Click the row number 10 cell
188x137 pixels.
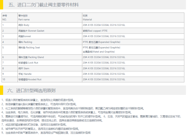coord(4,79)
